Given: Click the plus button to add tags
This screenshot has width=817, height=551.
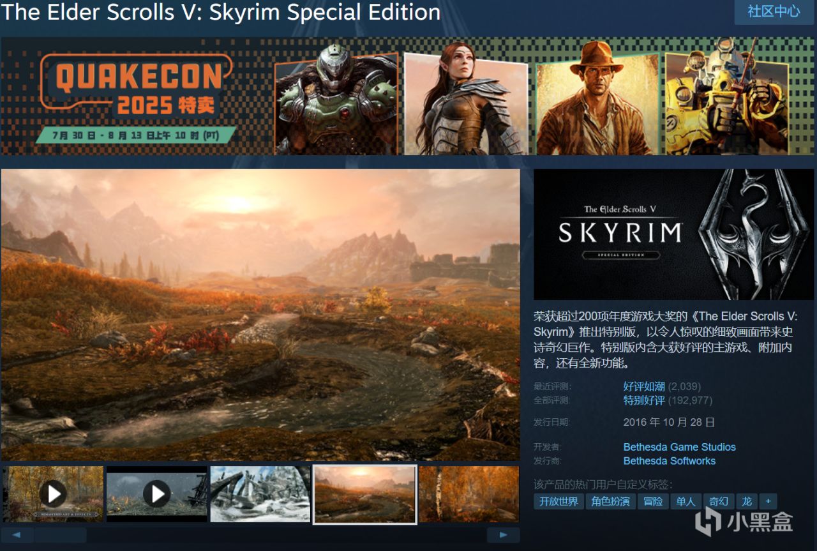Looking at the screenshot, I should pos(768,501).
